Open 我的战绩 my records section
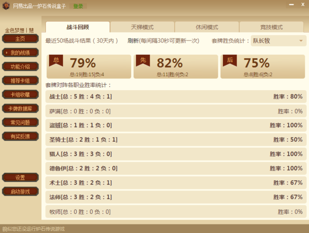Screen dimensions: 309x233 coord(20,52)
